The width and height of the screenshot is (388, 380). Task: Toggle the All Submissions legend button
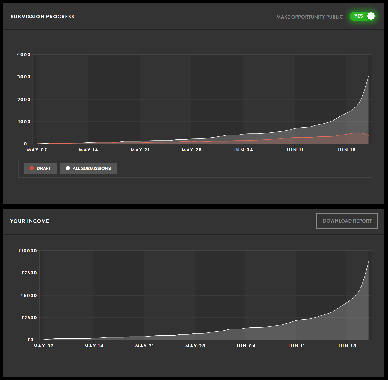89,169
